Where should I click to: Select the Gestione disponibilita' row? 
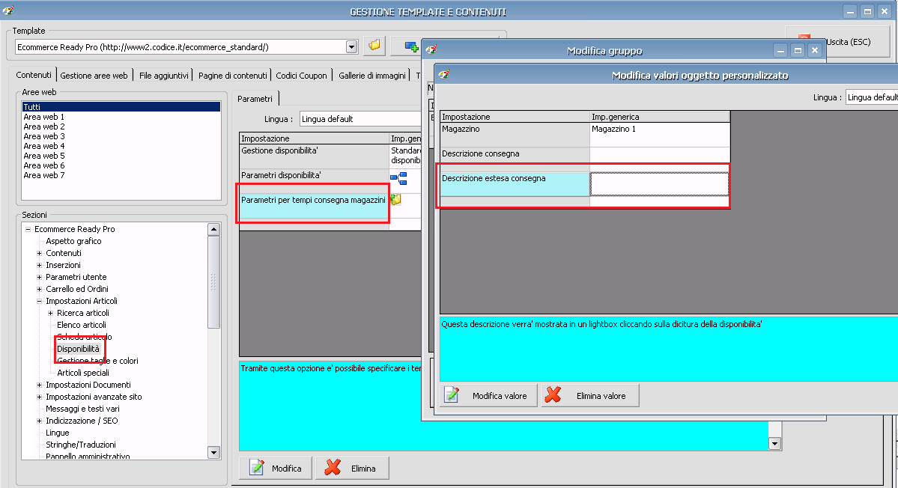[x=314, y=156]
